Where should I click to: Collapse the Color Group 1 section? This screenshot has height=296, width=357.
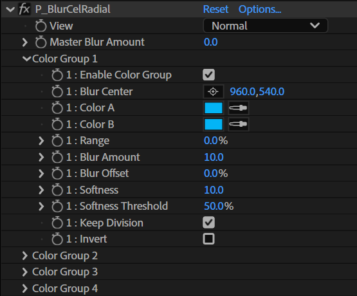[x=26, y=59]
